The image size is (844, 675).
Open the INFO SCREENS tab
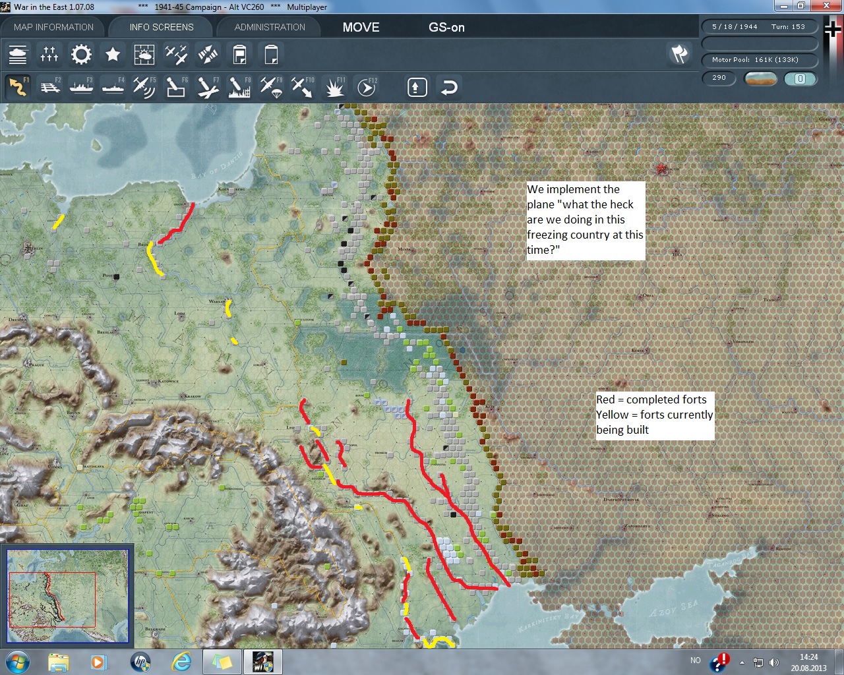162,27
